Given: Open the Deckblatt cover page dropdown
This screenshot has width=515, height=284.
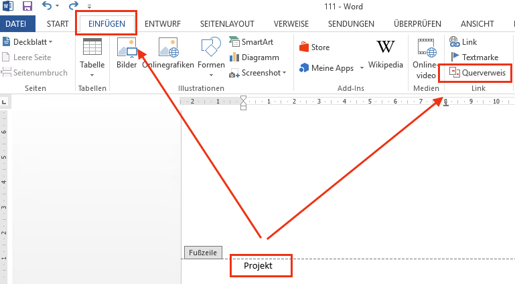Looking at the screenshot, I should (x=35, y=42).
